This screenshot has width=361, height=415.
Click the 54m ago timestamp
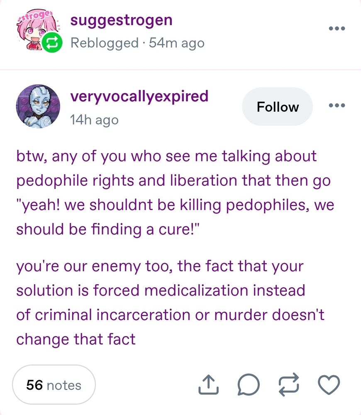177,43
